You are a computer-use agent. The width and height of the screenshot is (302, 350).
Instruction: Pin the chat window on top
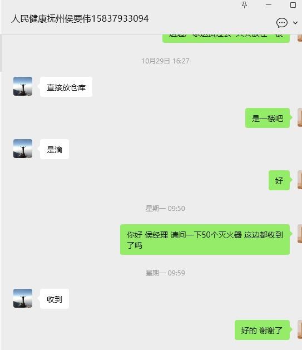(x=245, y=5)
